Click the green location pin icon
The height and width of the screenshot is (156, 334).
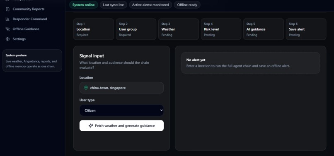[86, 88]
